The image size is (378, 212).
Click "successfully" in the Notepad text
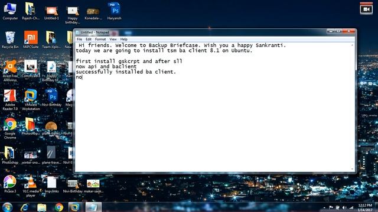[94, 72]
